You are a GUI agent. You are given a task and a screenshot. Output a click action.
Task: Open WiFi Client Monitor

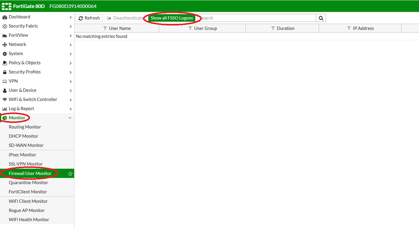pos(28,201)
